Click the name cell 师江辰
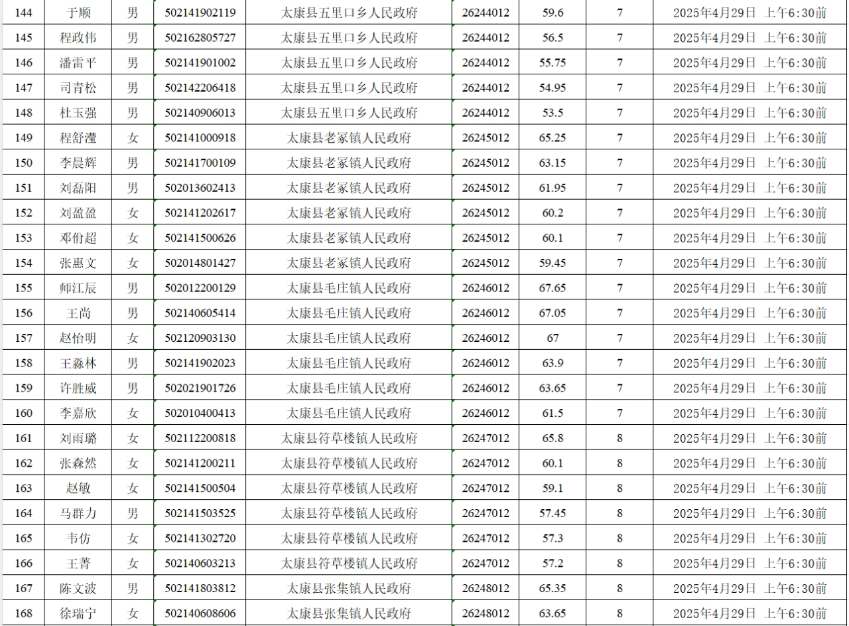Screen dimensions: 849x626 tap(78, 288)
